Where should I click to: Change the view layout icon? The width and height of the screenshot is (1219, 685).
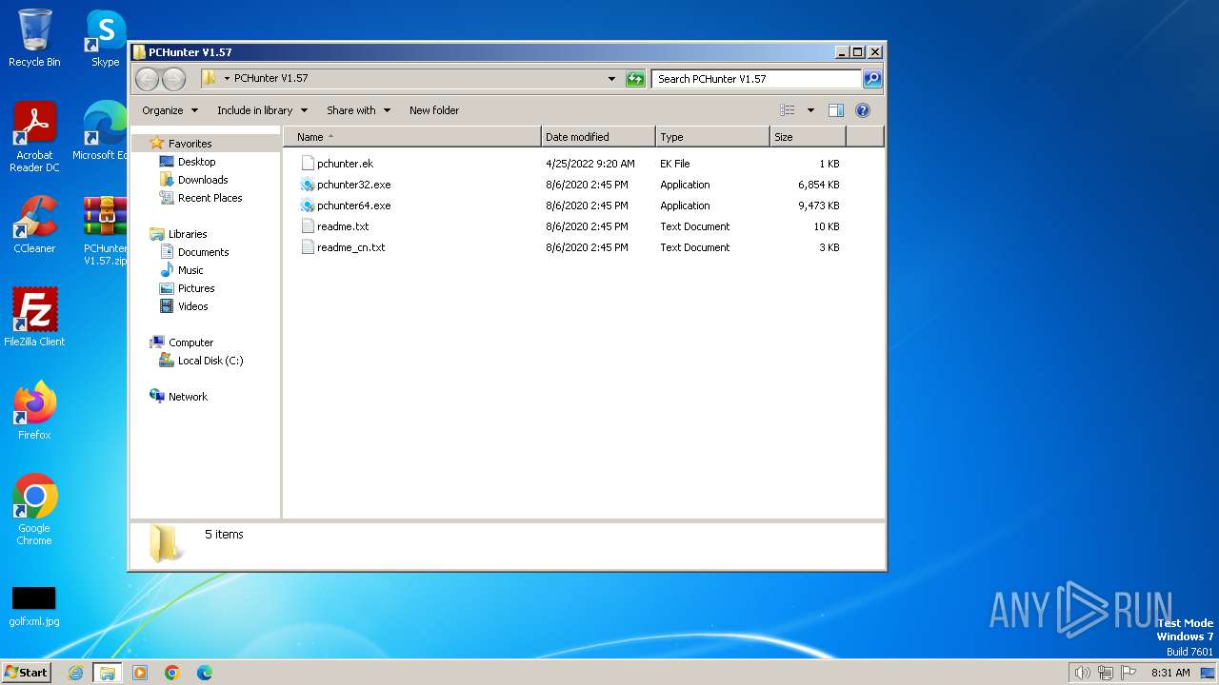[787, 110]
